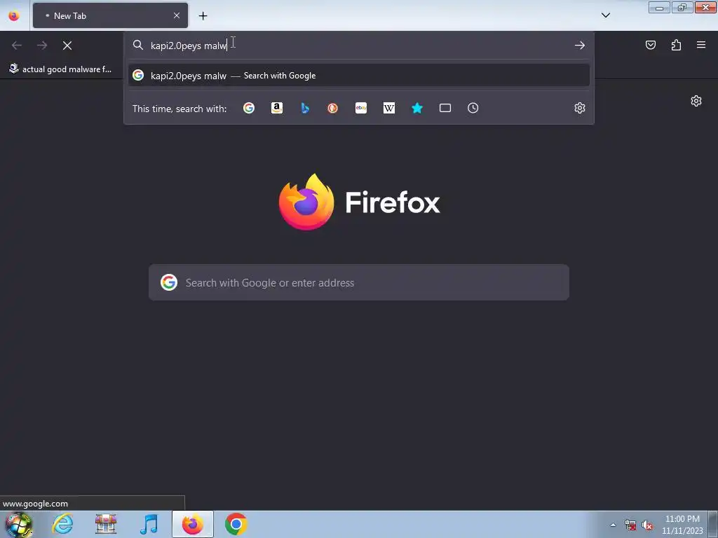Image resolution: width=718 pixels, height=538 pixels.
Task: Click the search magnifier icon in address bar
Action: pos(138,45)
